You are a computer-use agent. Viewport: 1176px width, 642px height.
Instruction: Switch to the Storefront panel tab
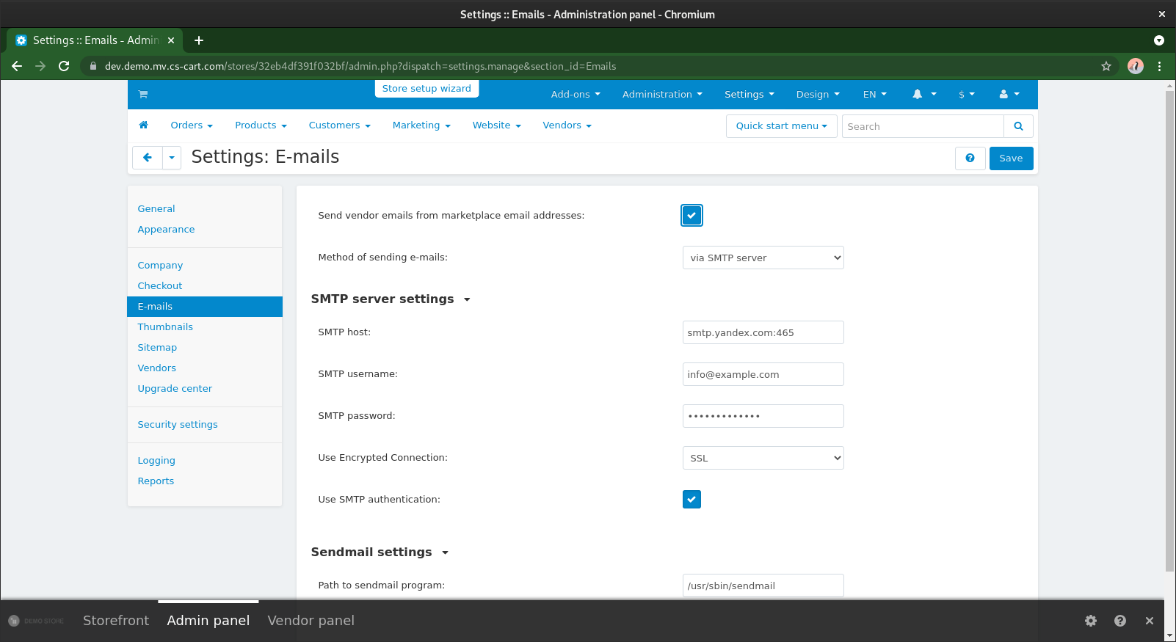[x=116, y=621]
